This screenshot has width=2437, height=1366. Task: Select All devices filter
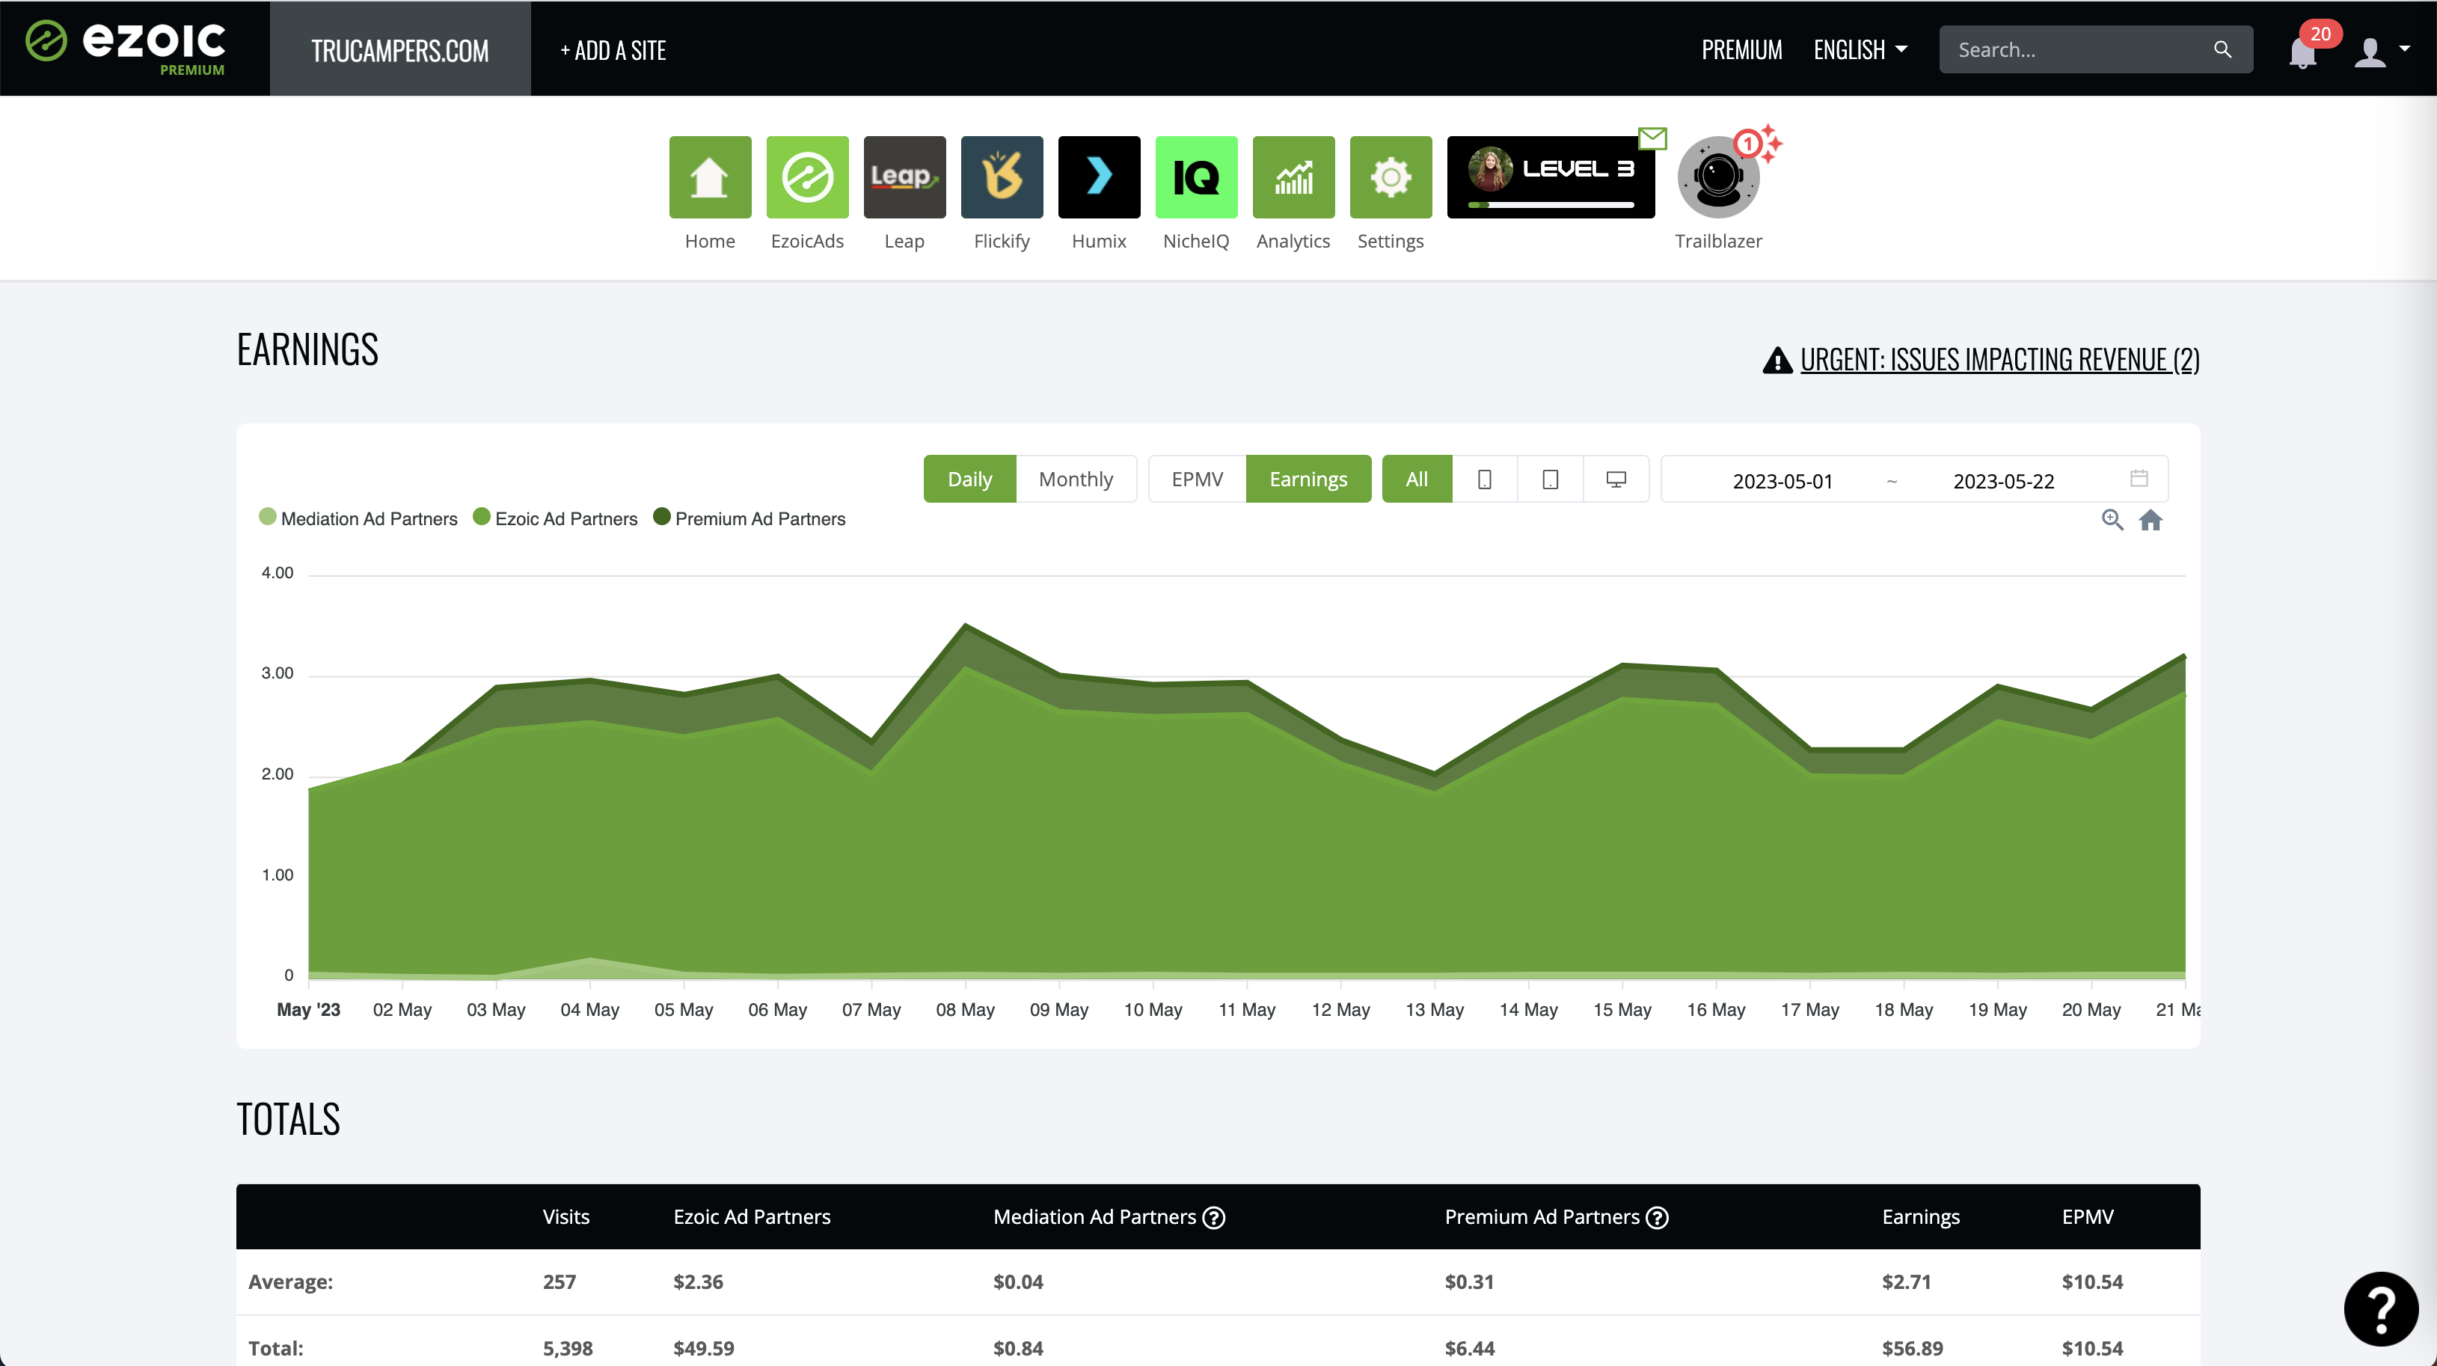(1416, 479)
